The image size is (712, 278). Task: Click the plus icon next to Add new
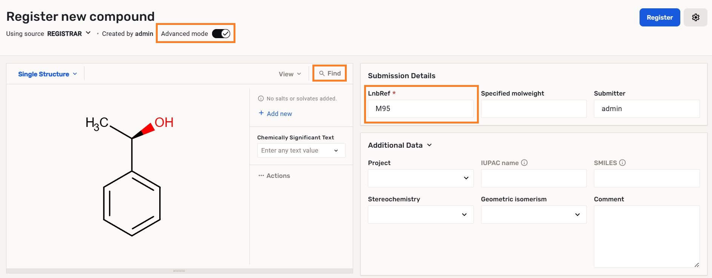click(261, 113)
